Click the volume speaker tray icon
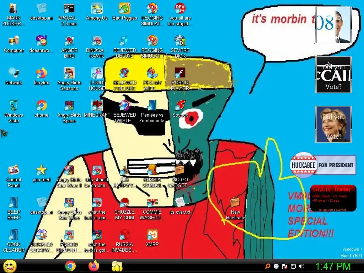The image size is (364, 273). (x=302, y=266)
